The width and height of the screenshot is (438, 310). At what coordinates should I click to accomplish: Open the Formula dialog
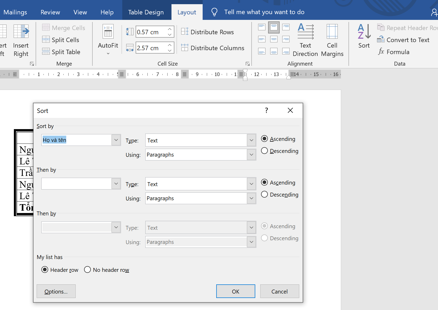click(x=393, y=52)
